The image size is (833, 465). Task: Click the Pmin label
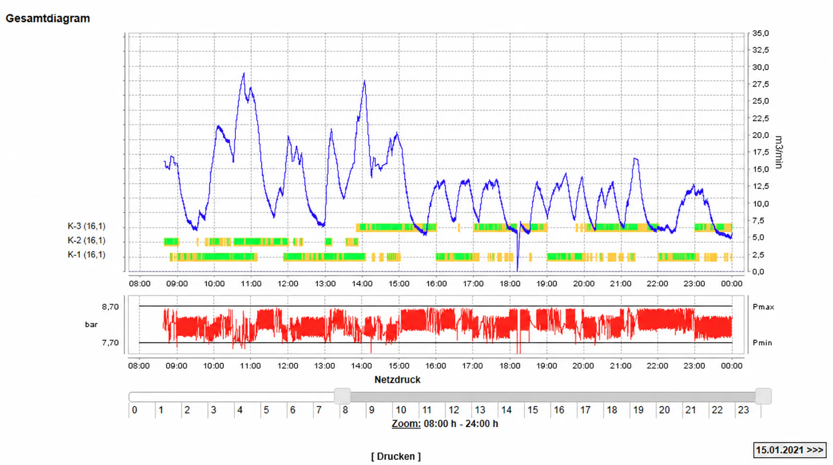pyautogui.click(x=762, y=343)
